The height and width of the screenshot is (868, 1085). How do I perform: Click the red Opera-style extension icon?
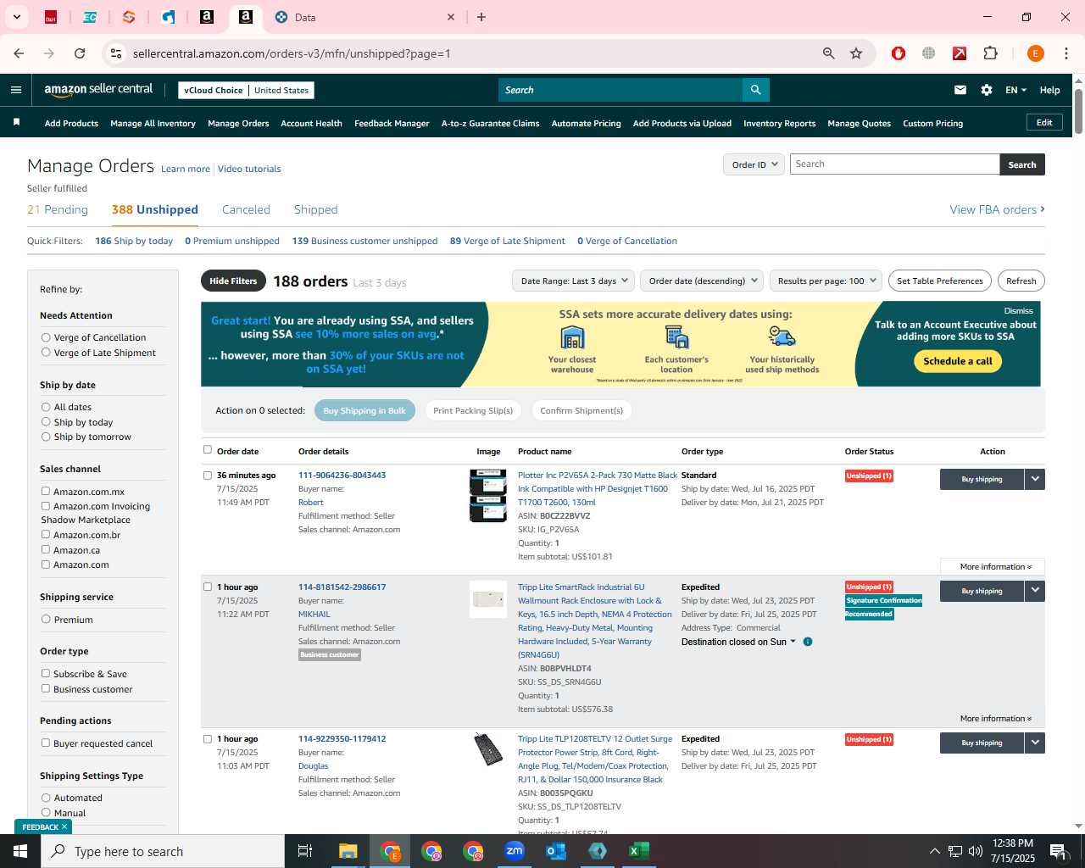pos(899,53)
